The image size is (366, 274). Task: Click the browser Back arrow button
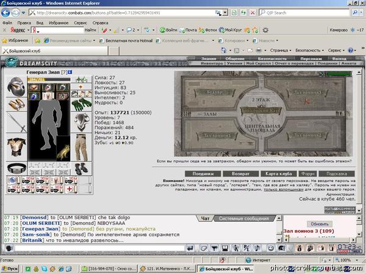tap(5, 13)
